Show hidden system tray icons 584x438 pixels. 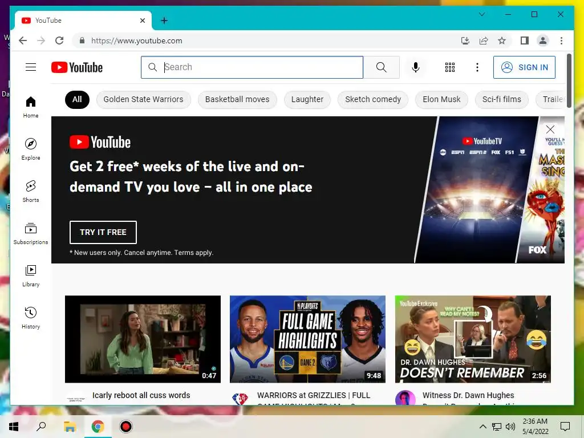click(482, 427)
